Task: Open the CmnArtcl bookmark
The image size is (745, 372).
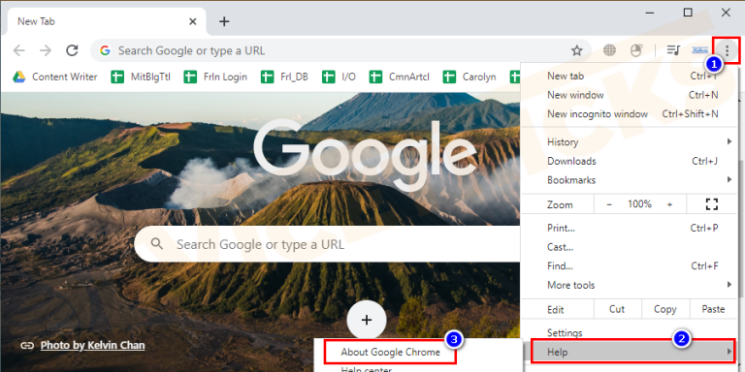Action: 400,77
